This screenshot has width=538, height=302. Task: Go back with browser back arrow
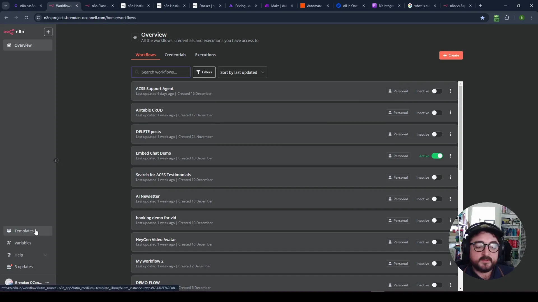click(x=6, y=18)
